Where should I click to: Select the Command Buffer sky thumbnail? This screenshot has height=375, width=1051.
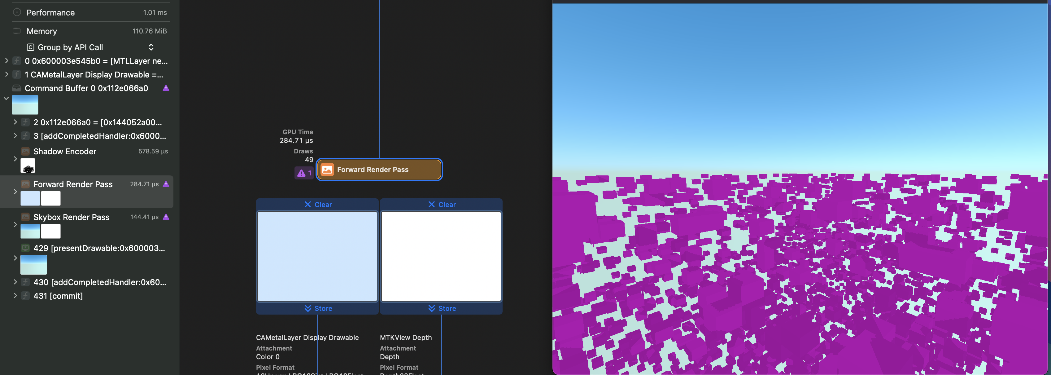click(x=25, y=104)
